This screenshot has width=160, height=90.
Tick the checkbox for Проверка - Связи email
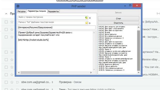[6, 82]
